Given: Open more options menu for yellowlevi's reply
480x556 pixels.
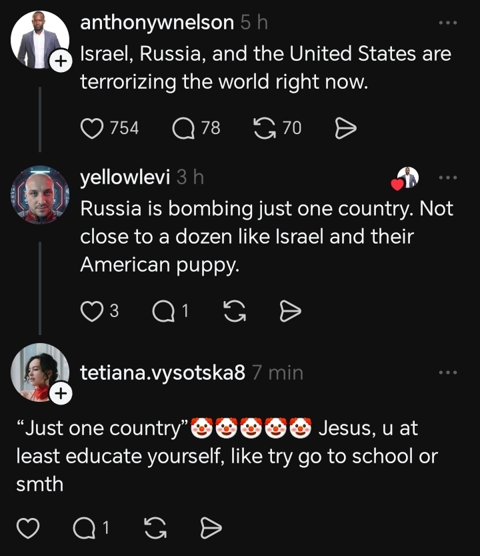Looking at the screenshot, I should click(x=448, y=178).
